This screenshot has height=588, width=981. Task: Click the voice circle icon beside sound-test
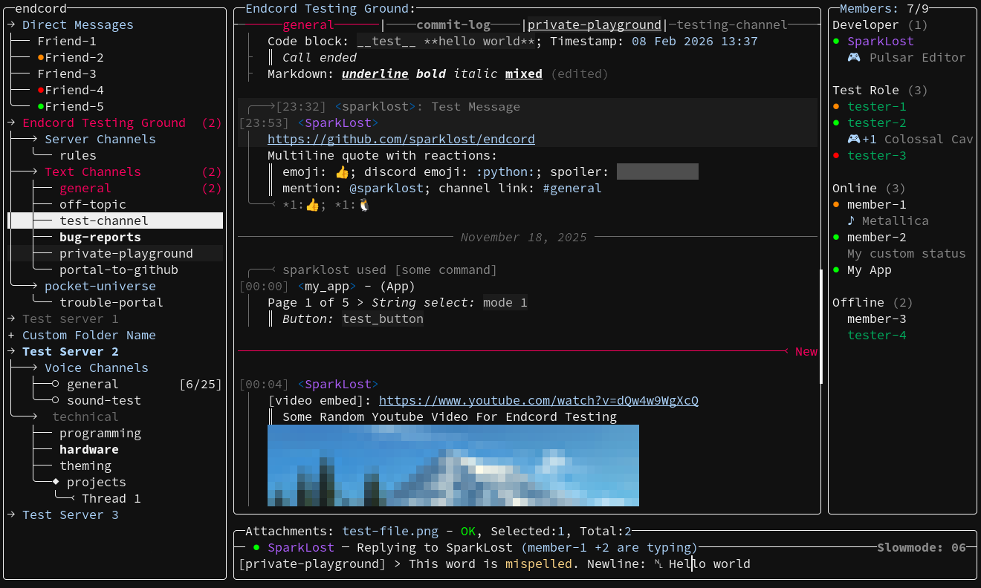56,400
